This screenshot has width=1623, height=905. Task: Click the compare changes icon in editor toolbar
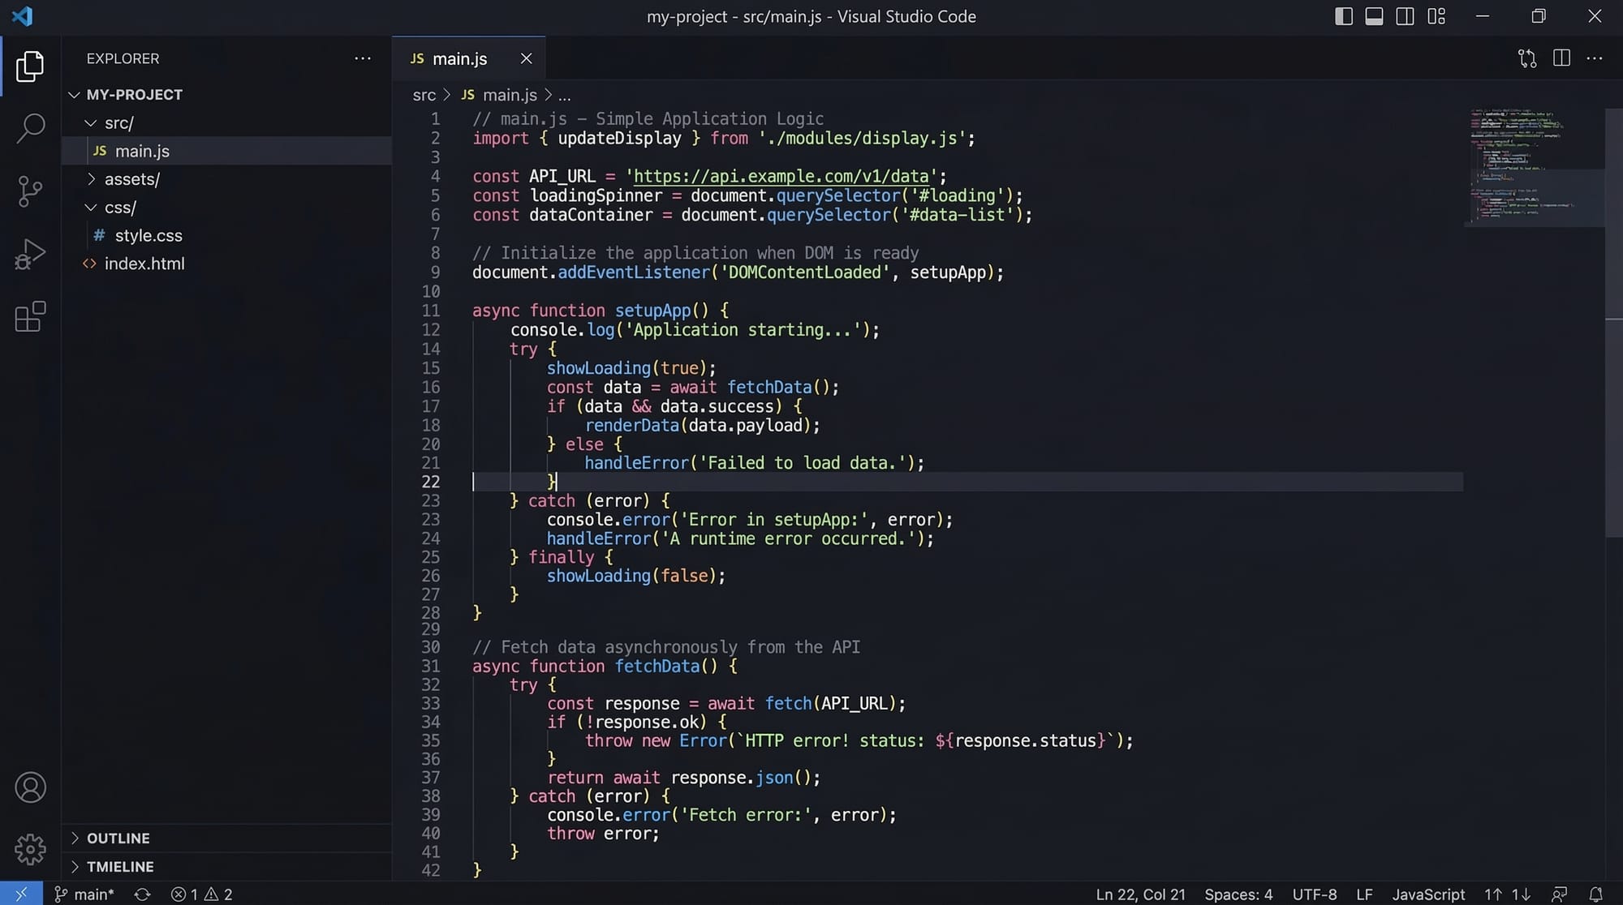click(1527, 58)
